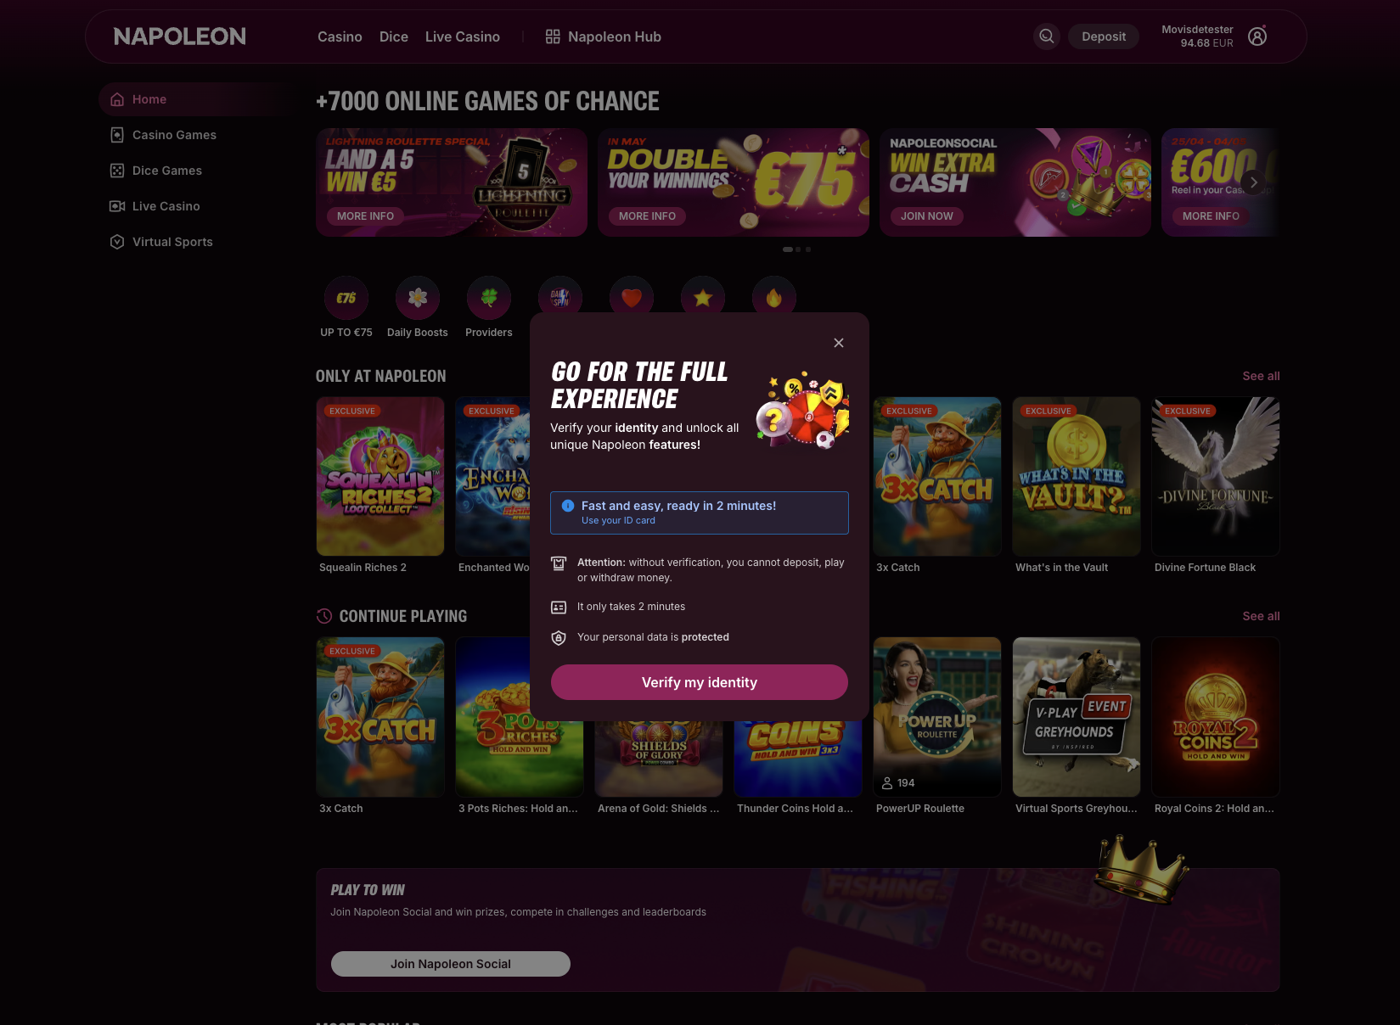Image resolution: width=1400 pixels, height=1025 pixels.
Task: Open the Divine Fortune Black game thumbnail
Action: click(1216, 477)
